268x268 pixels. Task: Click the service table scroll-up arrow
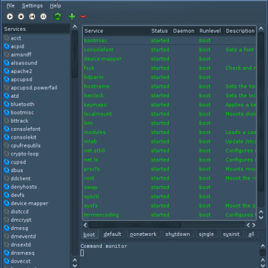[x=261, y=29]
